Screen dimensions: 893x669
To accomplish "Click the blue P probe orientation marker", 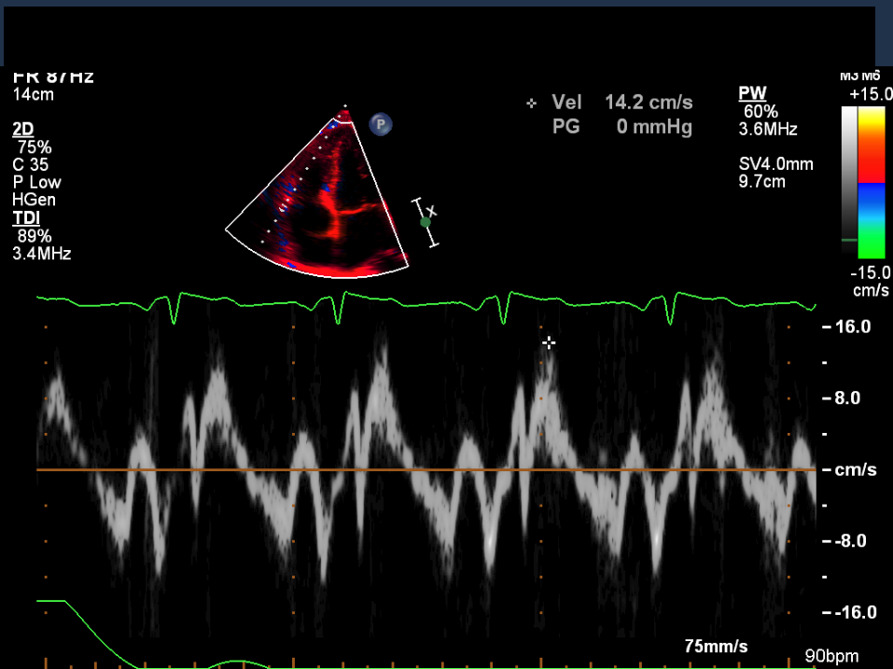I will (380, 124).
